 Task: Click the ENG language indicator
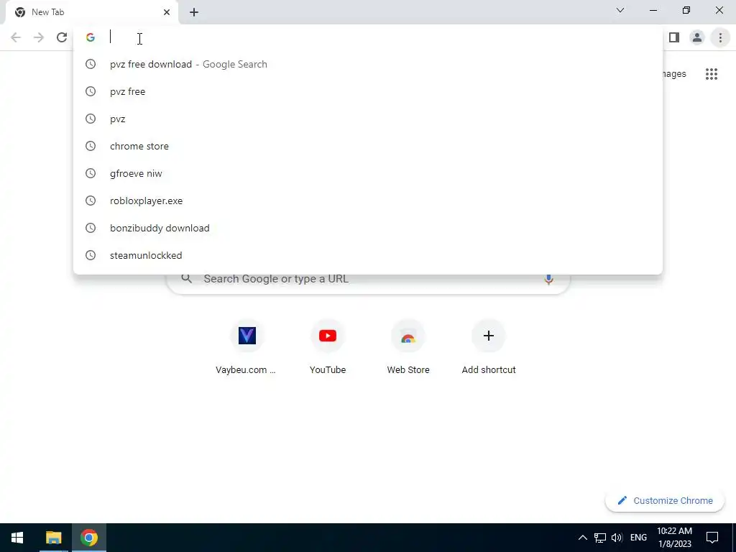click(x=638, y=538)
